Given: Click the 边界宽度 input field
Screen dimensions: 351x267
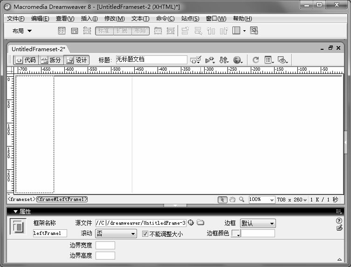Looking at the screenshot, I should pyautogui.click(x=105, y=245).
